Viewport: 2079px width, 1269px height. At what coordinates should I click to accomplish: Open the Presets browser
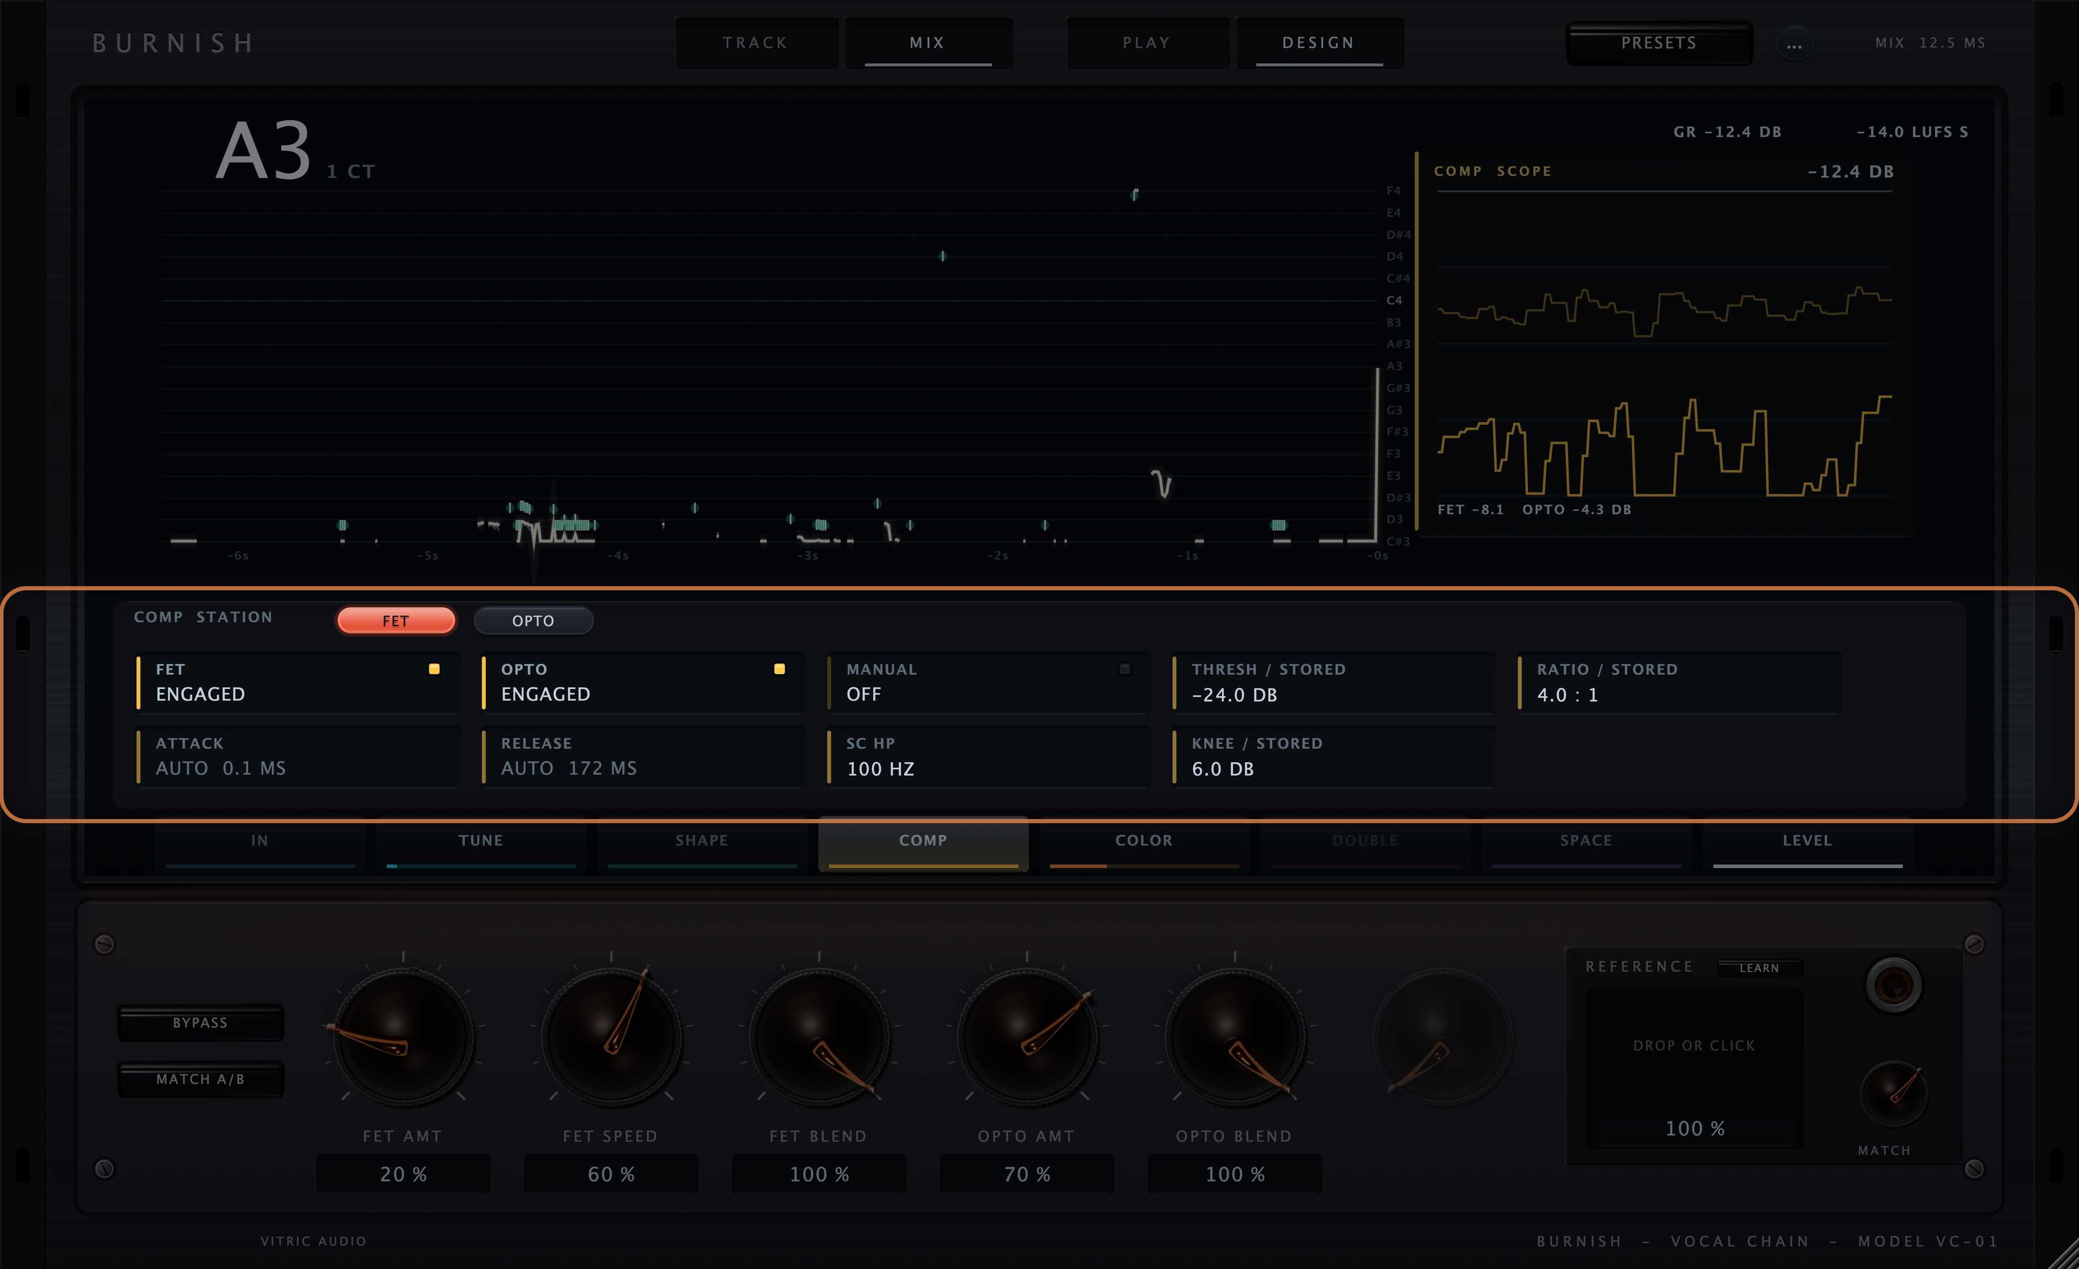(1659, 43)
